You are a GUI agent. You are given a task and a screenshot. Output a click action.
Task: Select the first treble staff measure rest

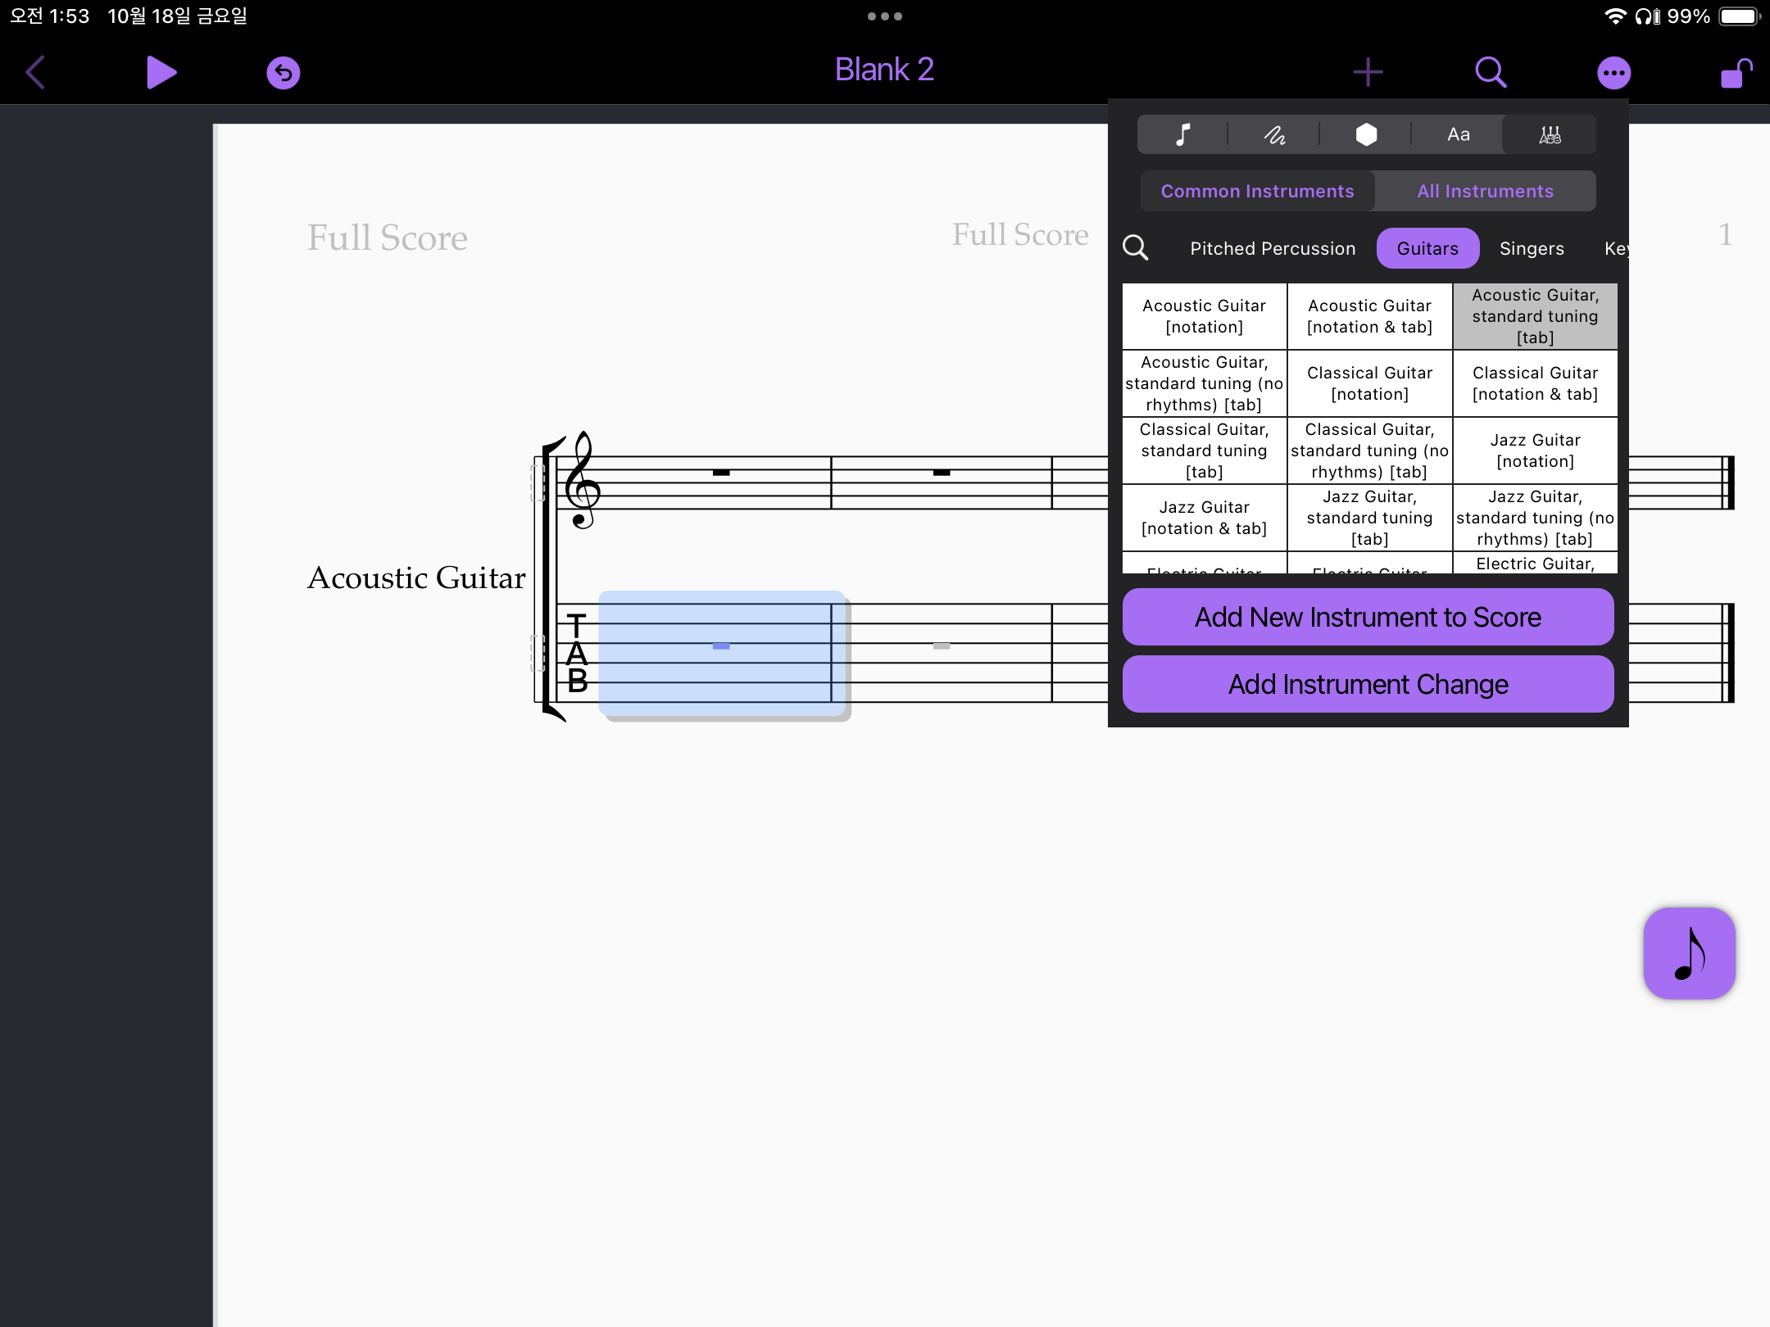tap(721, 473)
